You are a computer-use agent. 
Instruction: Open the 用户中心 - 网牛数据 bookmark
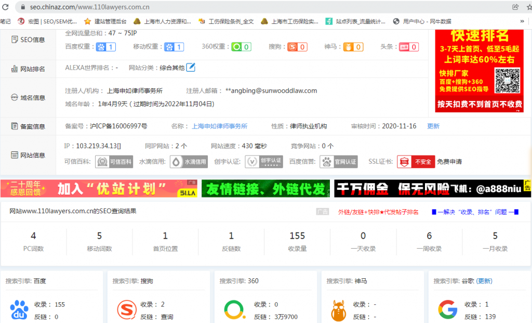click(x=422, y=21)
